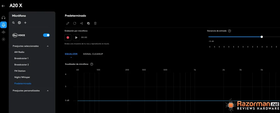The width and height of the screenshot is (280, 113).
Task: Open the sound waveform section in sidebar
Action: [x=3, y=32]
